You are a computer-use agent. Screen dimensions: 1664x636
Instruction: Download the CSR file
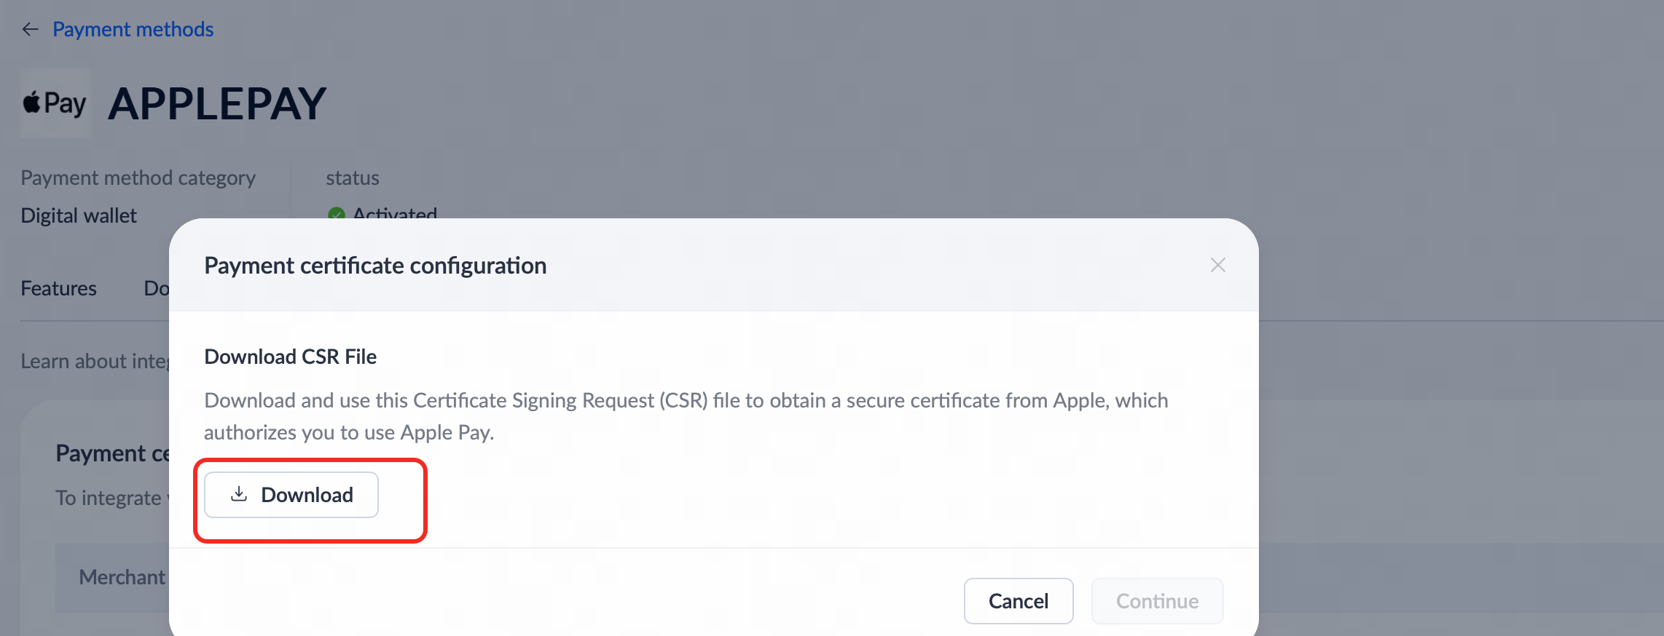(291, 495)
